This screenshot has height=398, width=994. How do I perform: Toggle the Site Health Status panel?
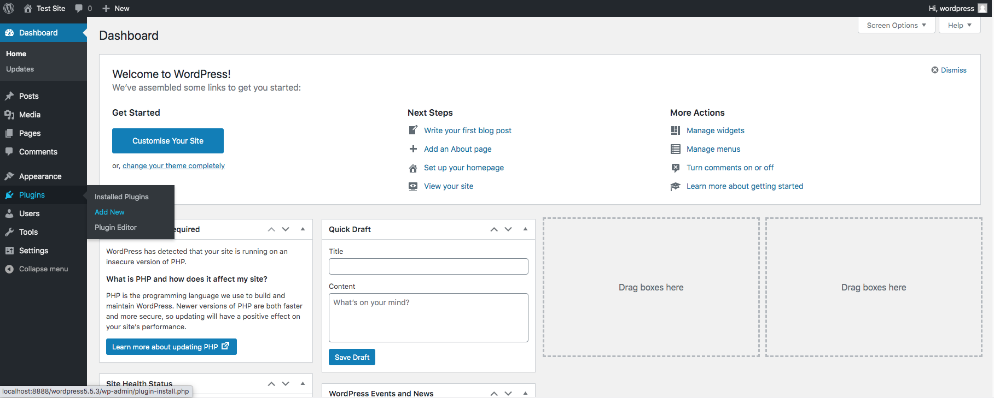coord(303,384)
